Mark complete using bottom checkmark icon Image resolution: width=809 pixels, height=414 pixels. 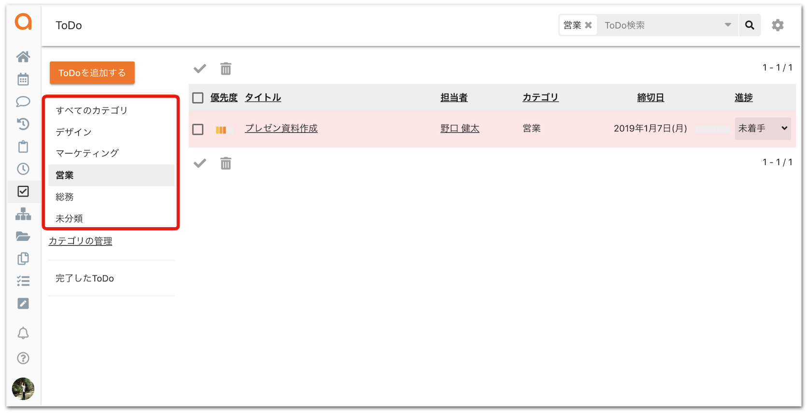200,163
